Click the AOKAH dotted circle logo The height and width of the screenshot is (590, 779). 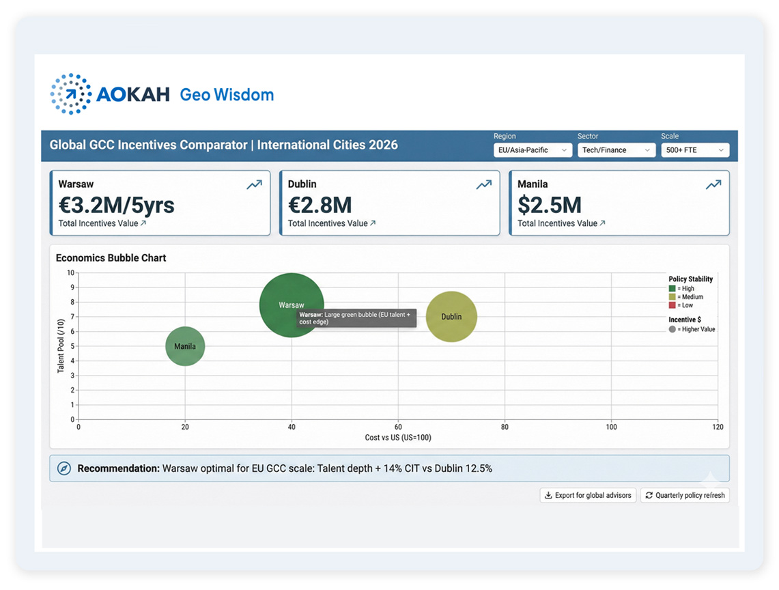tap(71, 94)
